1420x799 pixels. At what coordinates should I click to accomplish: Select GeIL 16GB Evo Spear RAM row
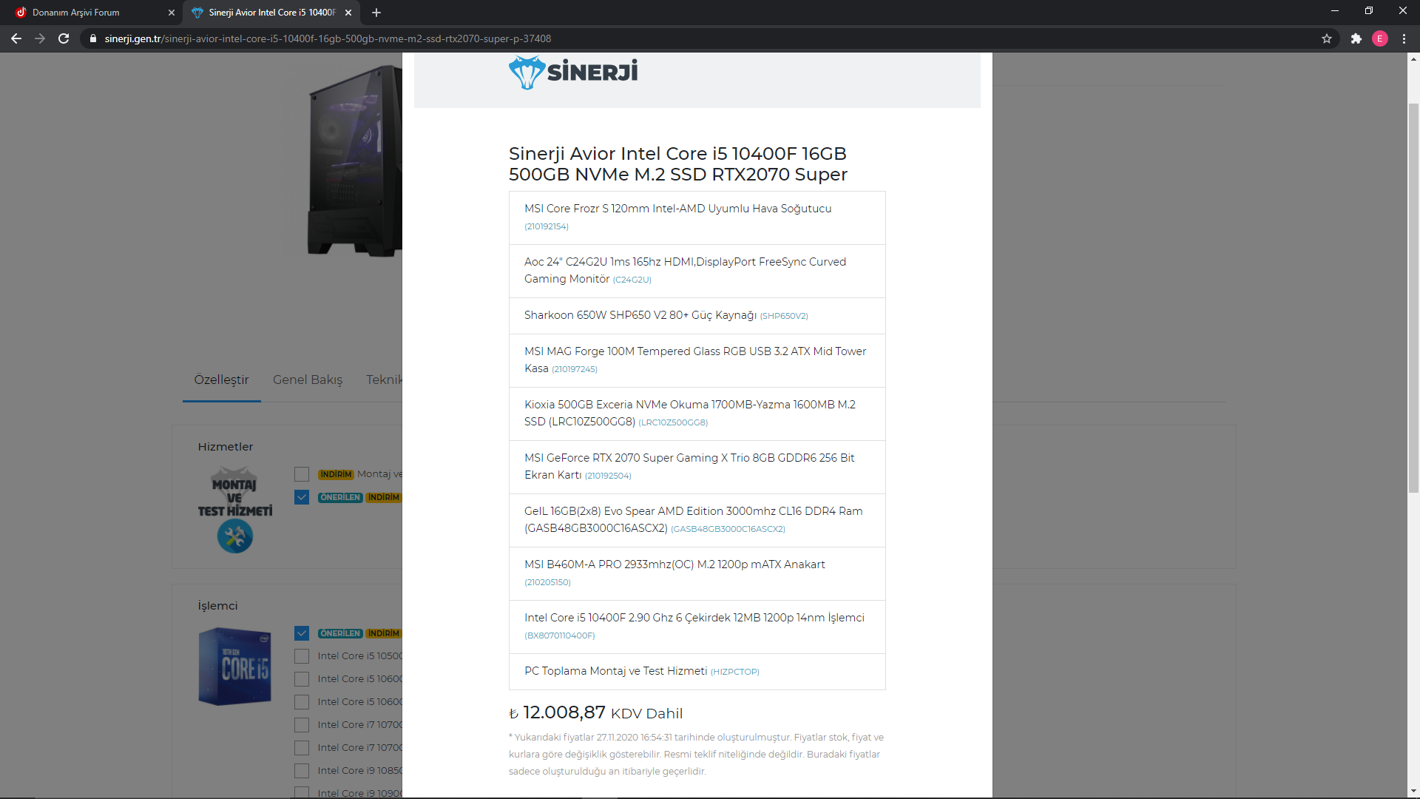(697, 521)
